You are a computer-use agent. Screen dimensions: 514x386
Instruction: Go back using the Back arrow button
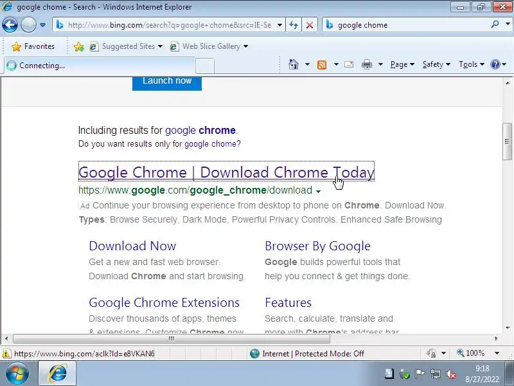(x=10, y=25)
